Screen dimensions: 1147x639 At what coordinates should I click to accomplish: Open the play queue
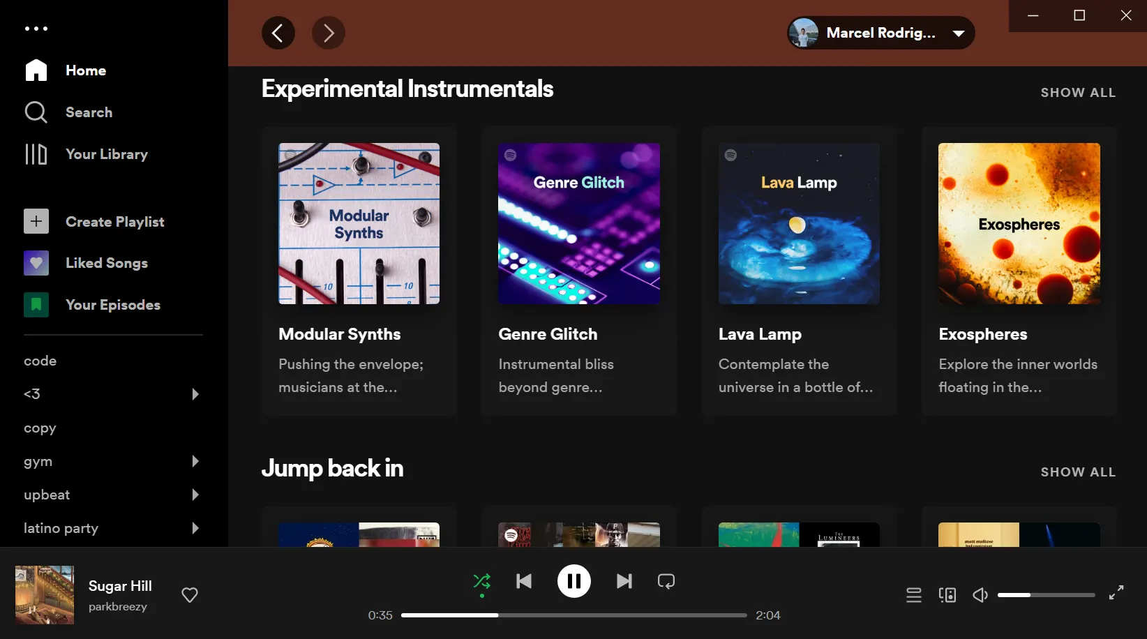click(x=914, y=595)
